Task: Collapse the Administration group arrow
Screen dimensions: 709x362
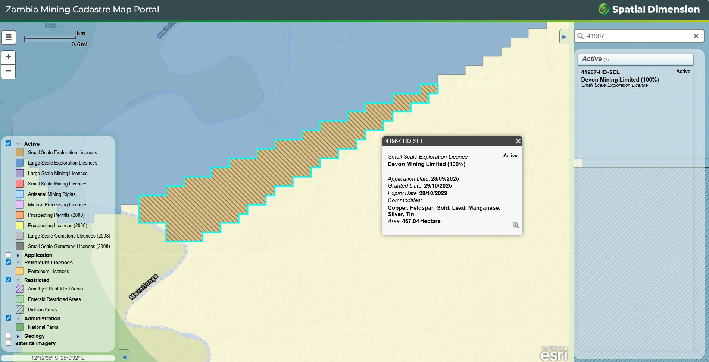Action: point(18,318)
